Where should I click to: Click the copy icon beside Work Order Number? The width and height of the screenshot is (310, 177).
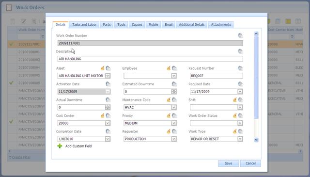click(x=240, y=35)
